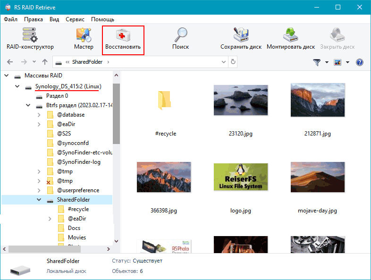Collapse the Массивы RAID tree node
Viewport: 371px width, 280px height.
click(x=7, y=76)
